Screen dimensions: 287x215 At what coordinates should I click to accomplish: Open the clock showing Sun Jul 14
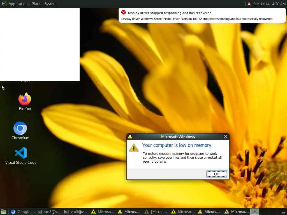(269, 4)
